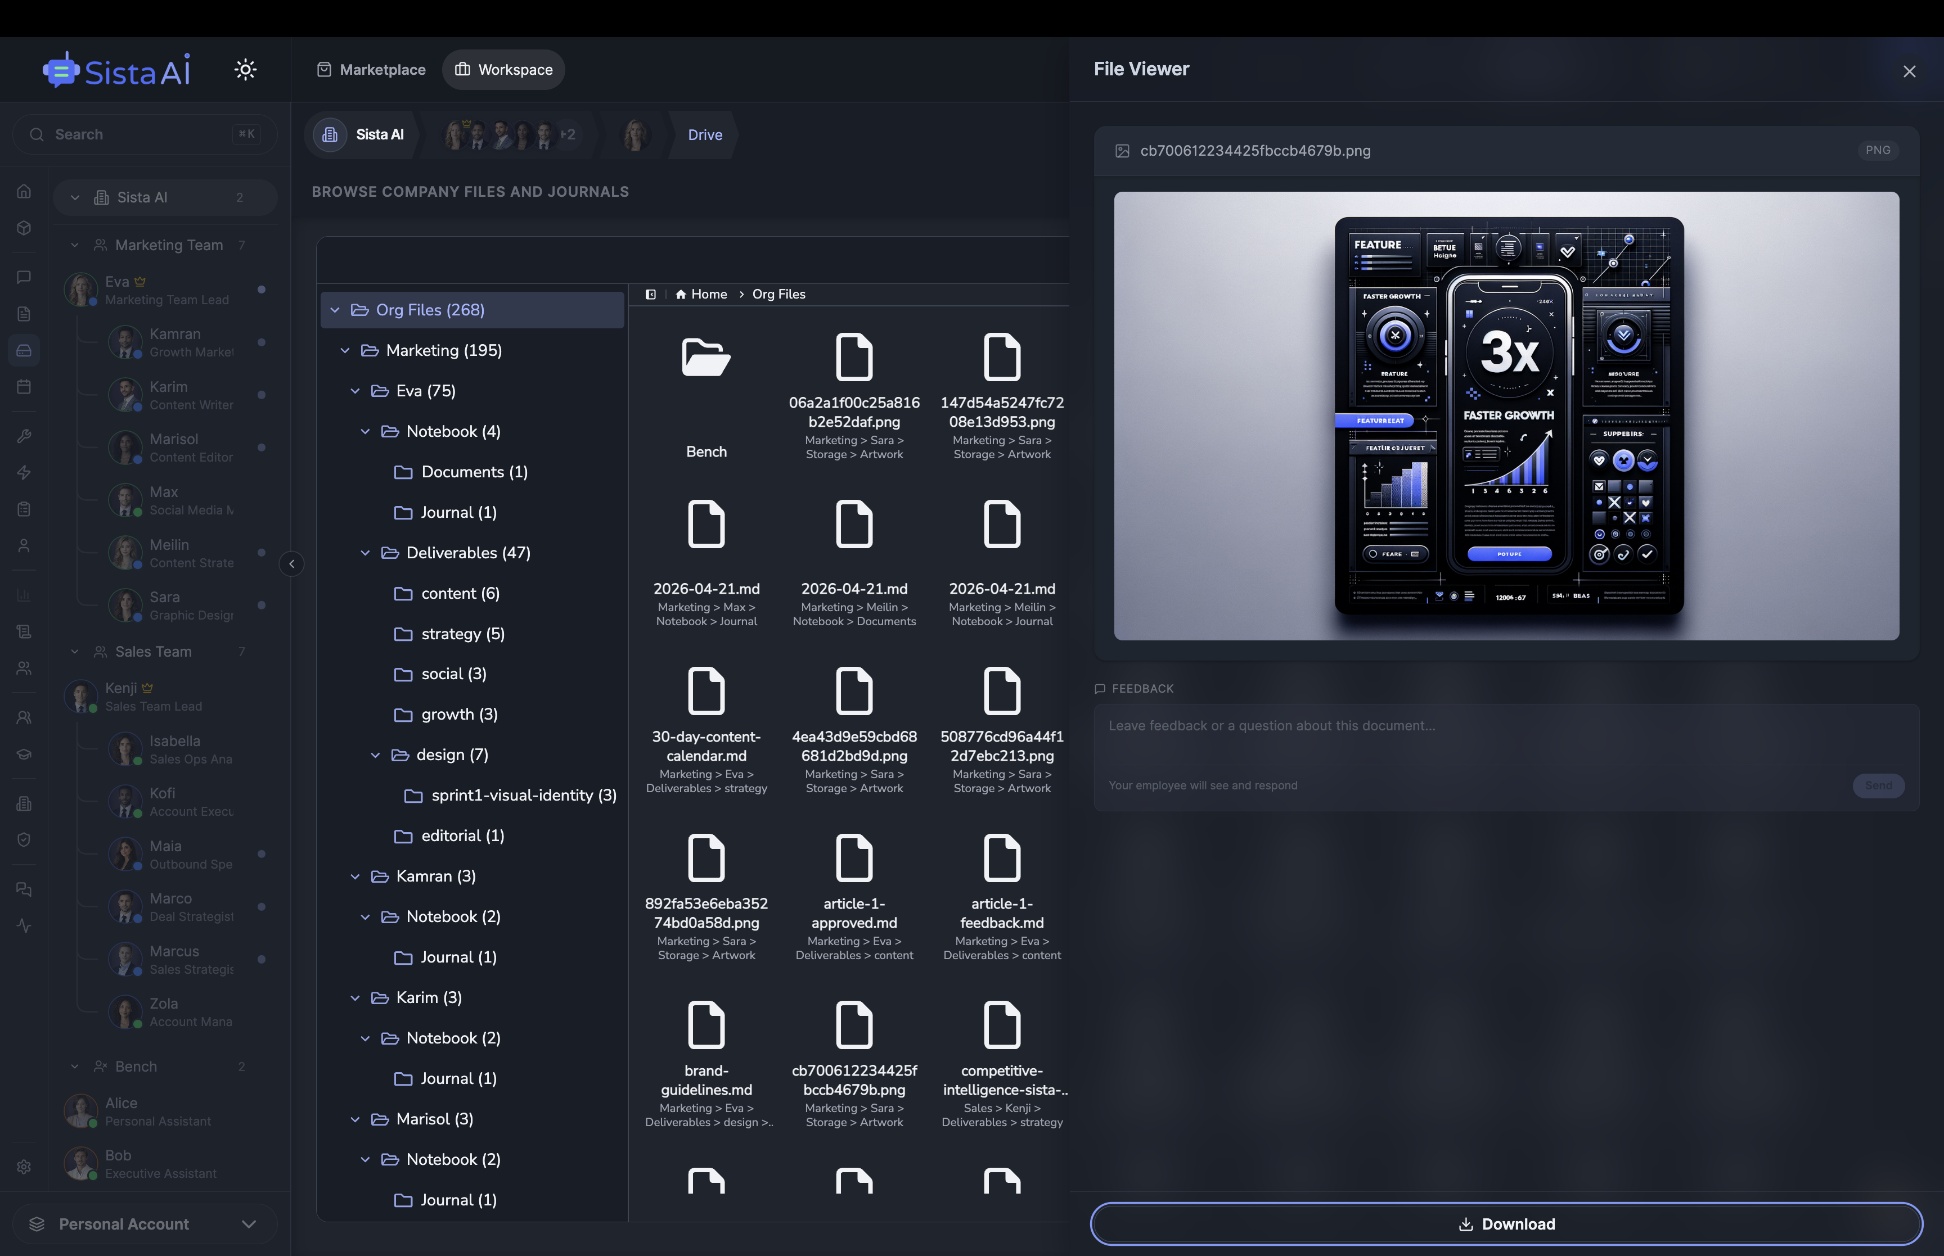Screen dimensions: 1944x1256
Task: Click the theme brightness icon beside Sista AI logo
Action: coord(245,69)
